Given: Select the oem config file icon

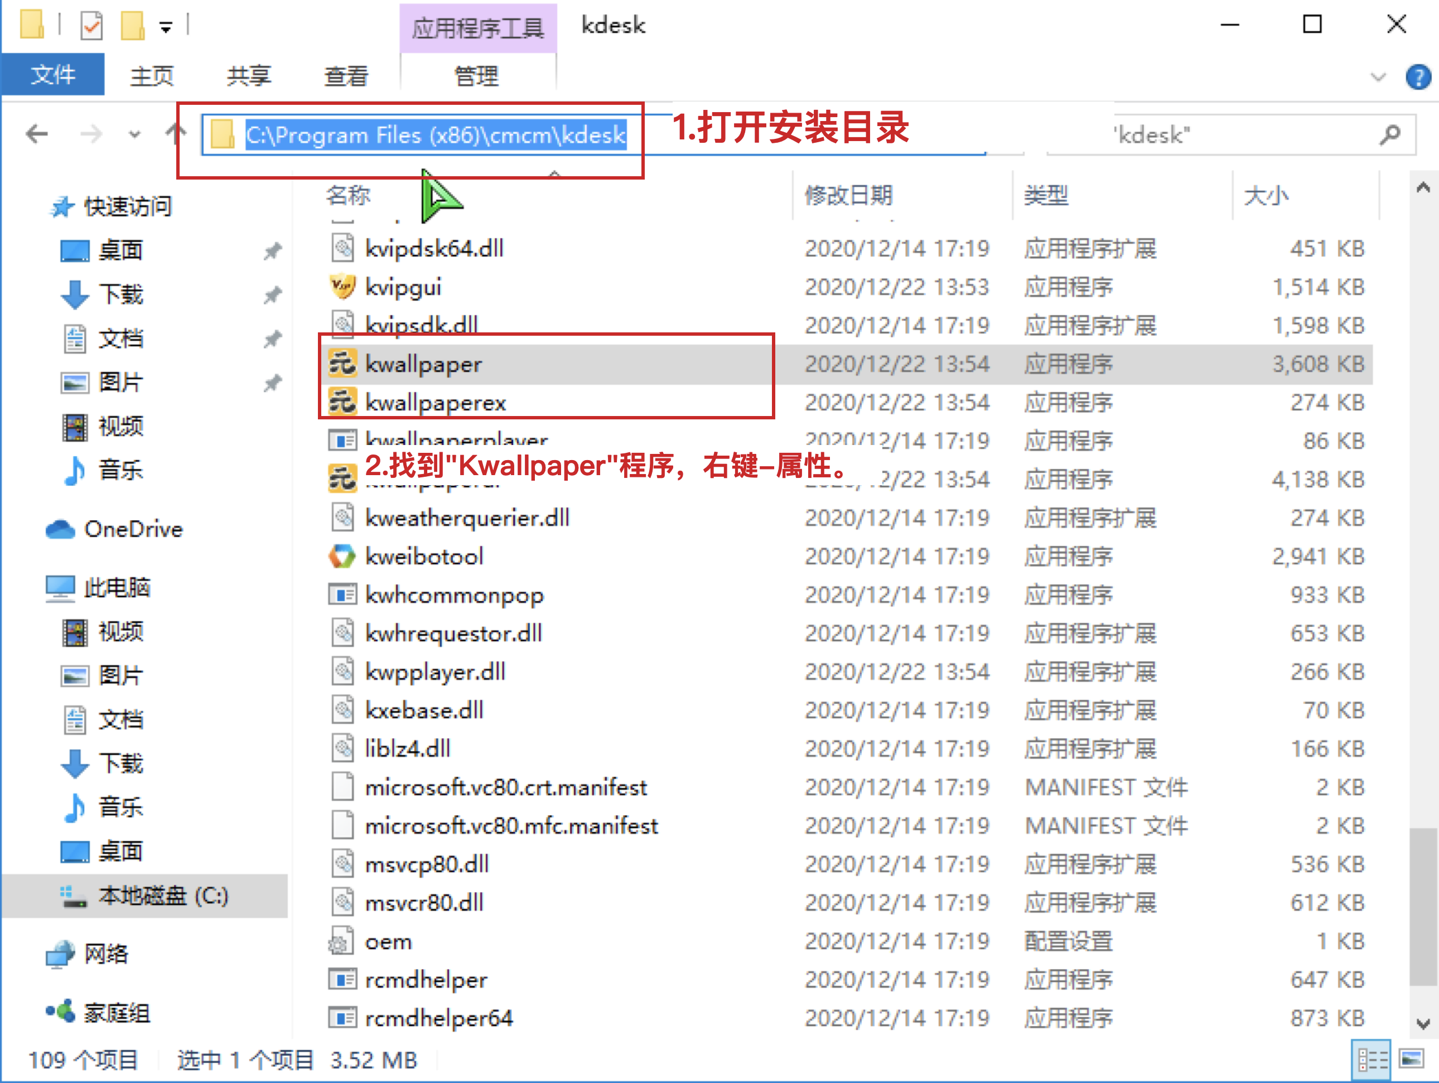Looking at the screenshot, I should [341, 941].
